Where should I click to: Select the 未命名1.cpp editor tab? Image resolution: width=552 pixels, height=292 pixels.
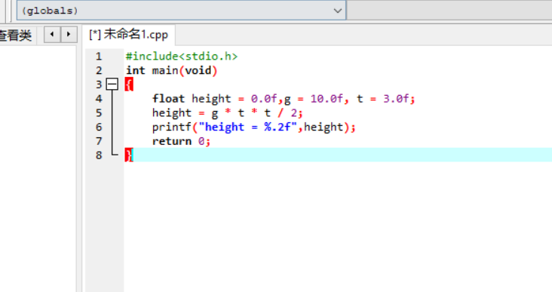coord(128,35)
